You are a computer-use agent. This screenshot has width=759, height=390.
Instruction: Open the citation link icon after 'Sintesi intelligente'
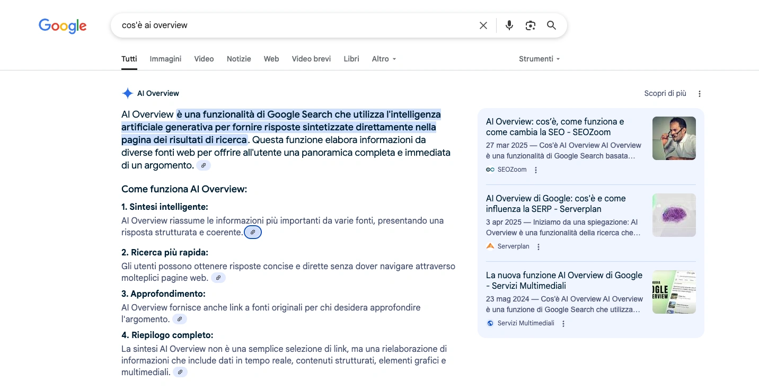[x=253, y=232]
